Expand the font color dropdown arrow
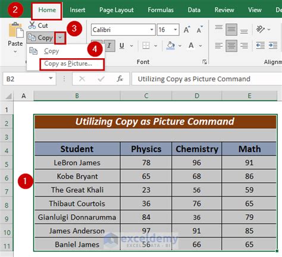This screenshot has width=282, height=257. click(x=200, y=46)
